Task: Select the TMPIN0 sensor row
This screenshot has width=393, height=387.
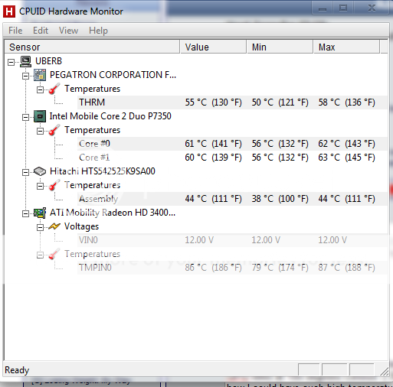Action: point(232,268)
